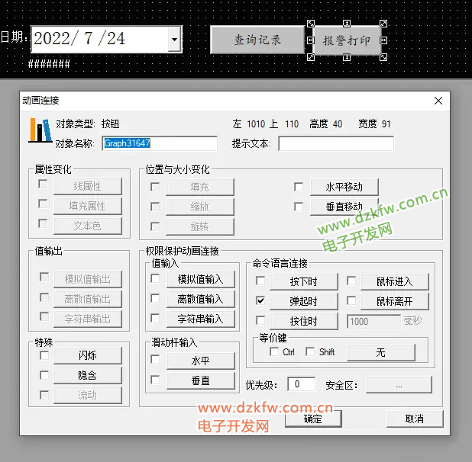Click the books icon in dialog
Screen dimensions: 472x462
[39, 130]
